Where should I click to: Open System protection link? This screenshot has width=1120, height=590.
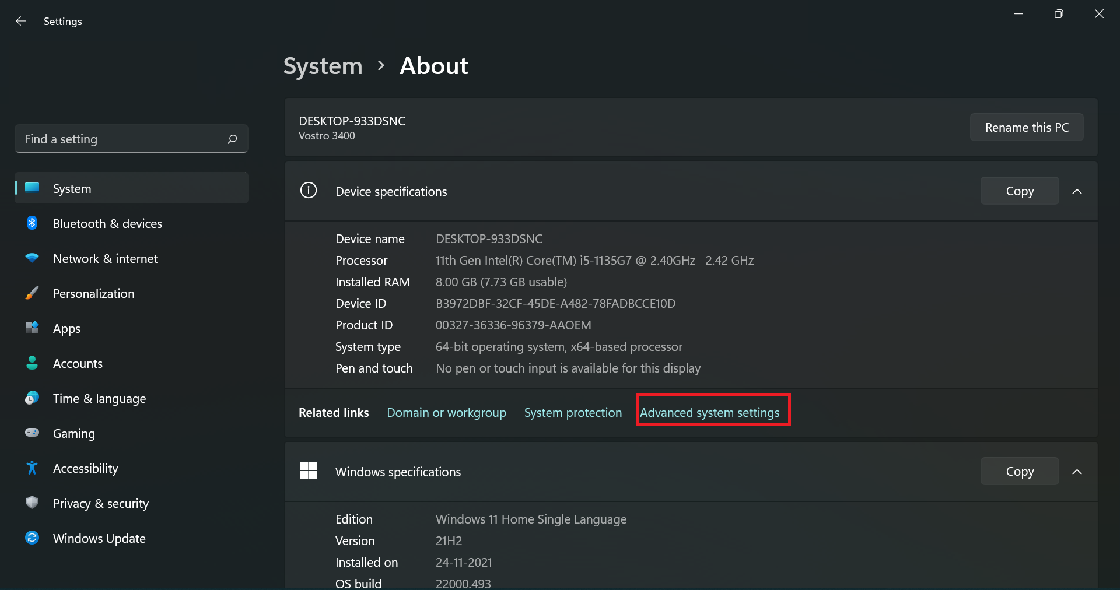pos(573,413)
